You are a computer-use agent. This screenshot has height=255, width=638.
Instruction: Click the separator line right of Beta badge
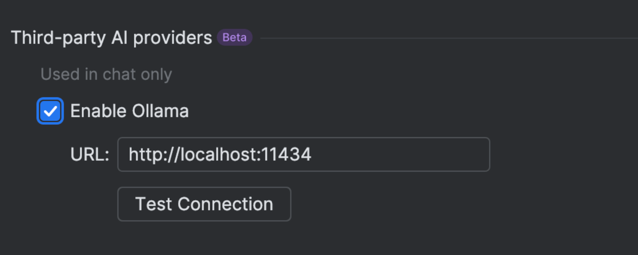[447, 38]
